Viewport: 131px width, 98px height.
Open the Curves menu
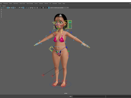coord(36,4)
